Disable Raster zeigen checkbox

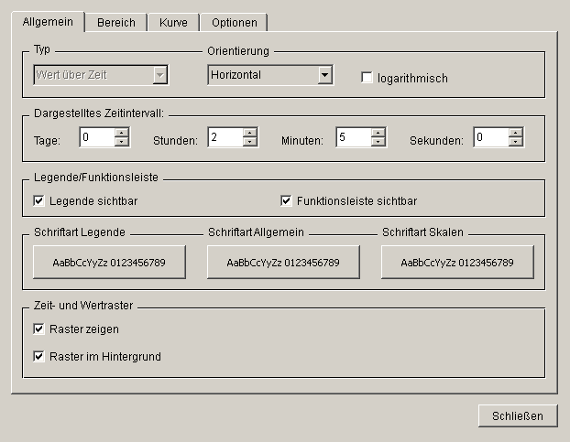point(39,329)
